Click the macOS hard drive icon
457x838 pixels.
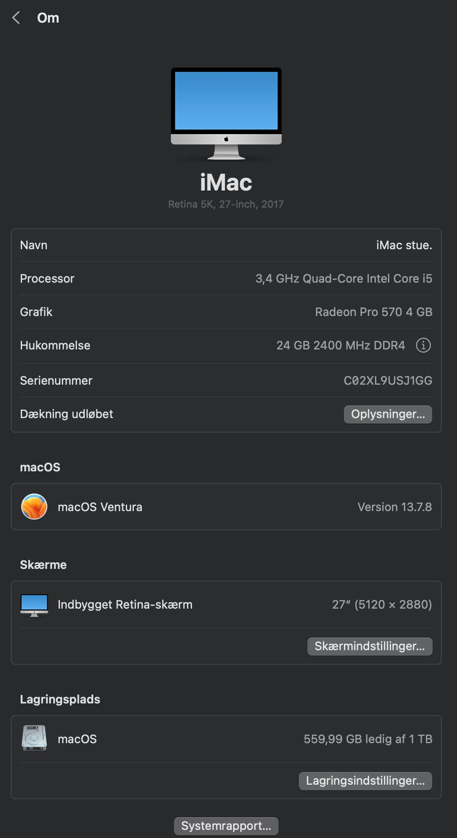(x=34, y=738)
